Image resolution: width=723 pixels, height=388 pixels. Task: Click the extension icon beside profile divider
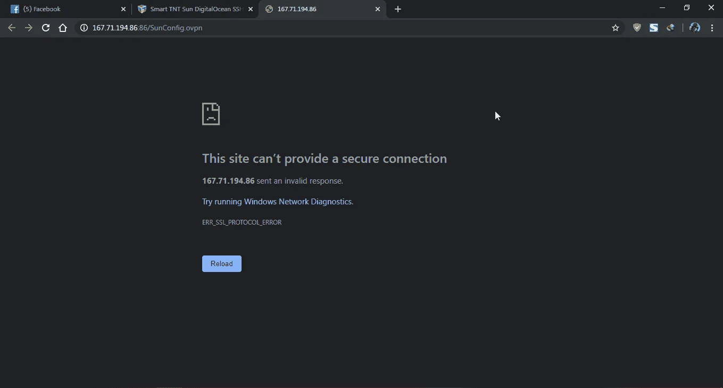[671, 28]
